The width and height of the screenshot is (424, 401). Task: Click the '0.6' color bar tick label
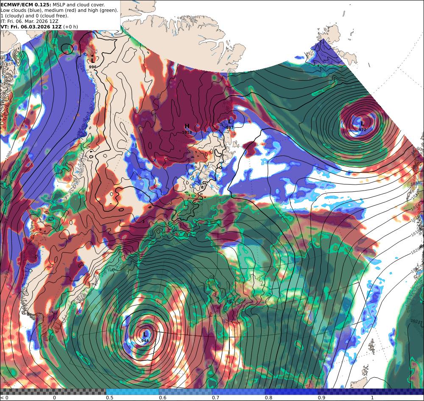pyautogui.click(x=162, y=398)
